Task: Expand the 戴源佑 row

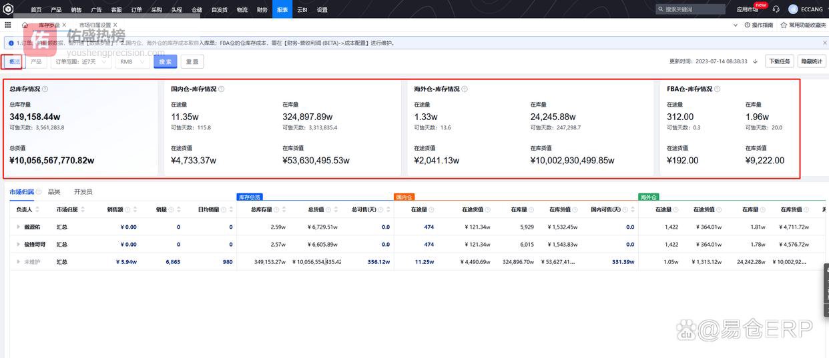Action: [x=19, y=227]
